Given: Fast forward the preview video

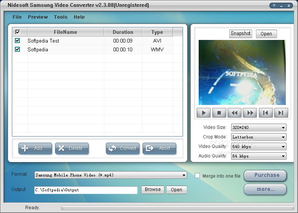Looking at the screenshot, I should 250,113.
